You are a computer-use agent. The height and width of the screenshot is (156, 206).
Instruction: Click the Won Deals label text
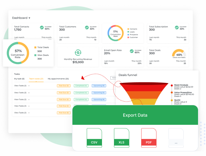(43, 55)
